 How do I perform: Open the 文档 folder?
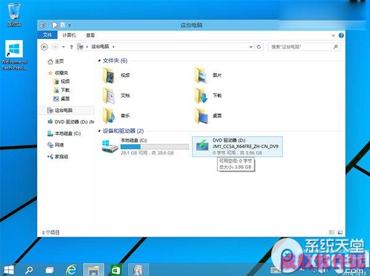click(117, 95)
